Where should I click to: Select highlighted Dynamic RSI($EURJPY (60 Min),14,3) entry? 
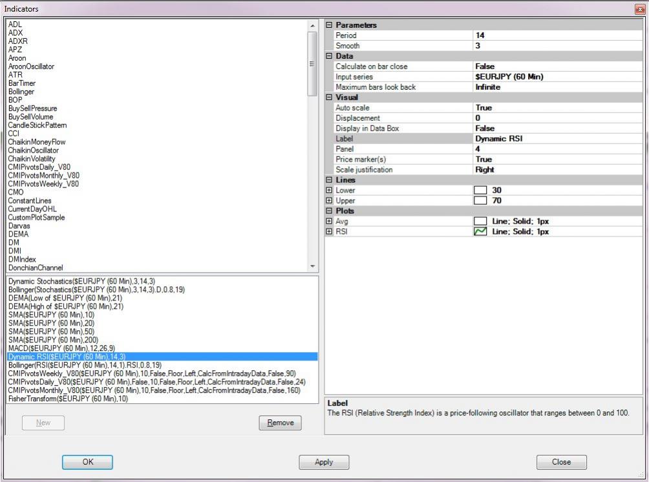pyautogui.click(x=162, y=357)
